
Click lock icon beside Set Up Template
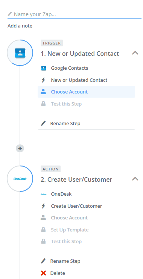pyautogui.click(x=43, y=230)
